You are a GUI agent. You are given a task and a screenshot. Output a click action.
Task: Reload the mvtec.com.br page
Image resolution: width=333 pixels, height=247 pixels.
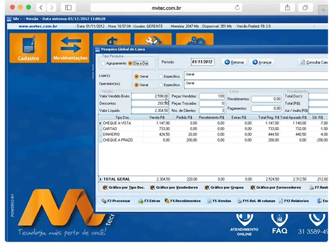coord(237,8)
